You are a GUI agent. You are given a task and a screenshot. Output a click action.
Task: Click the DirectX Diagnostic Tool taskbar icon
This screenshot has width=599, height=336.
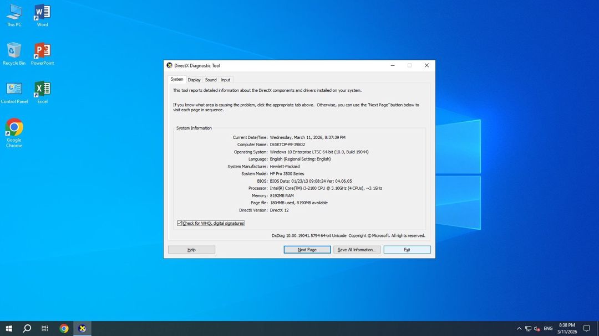pos(82,328)
